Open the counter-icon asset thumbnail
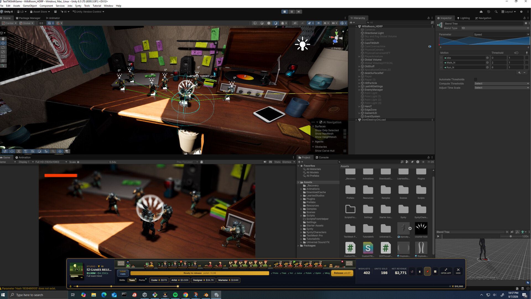This screenshot has height=299, width=531. tap(421, 229)
